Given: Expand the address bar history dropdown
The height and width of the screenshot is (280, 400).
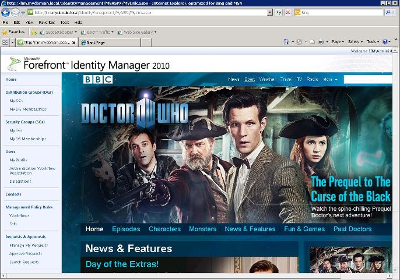Looking at the screenshot, I should 270,12.
